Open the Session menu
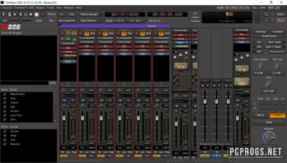This screenshot has width=287, height=163. click(x=7, y=8)
